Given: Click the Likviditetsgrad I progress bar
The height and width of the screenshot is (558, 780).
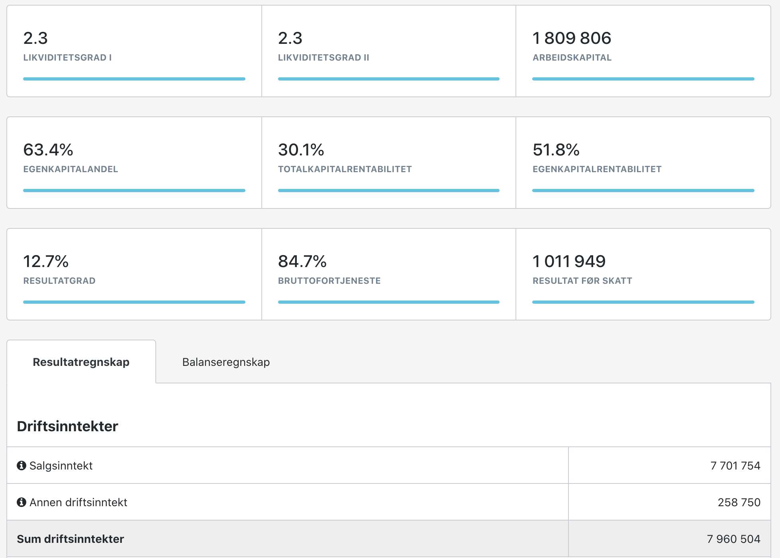Looking at the screenshot, I should [134, 79].
